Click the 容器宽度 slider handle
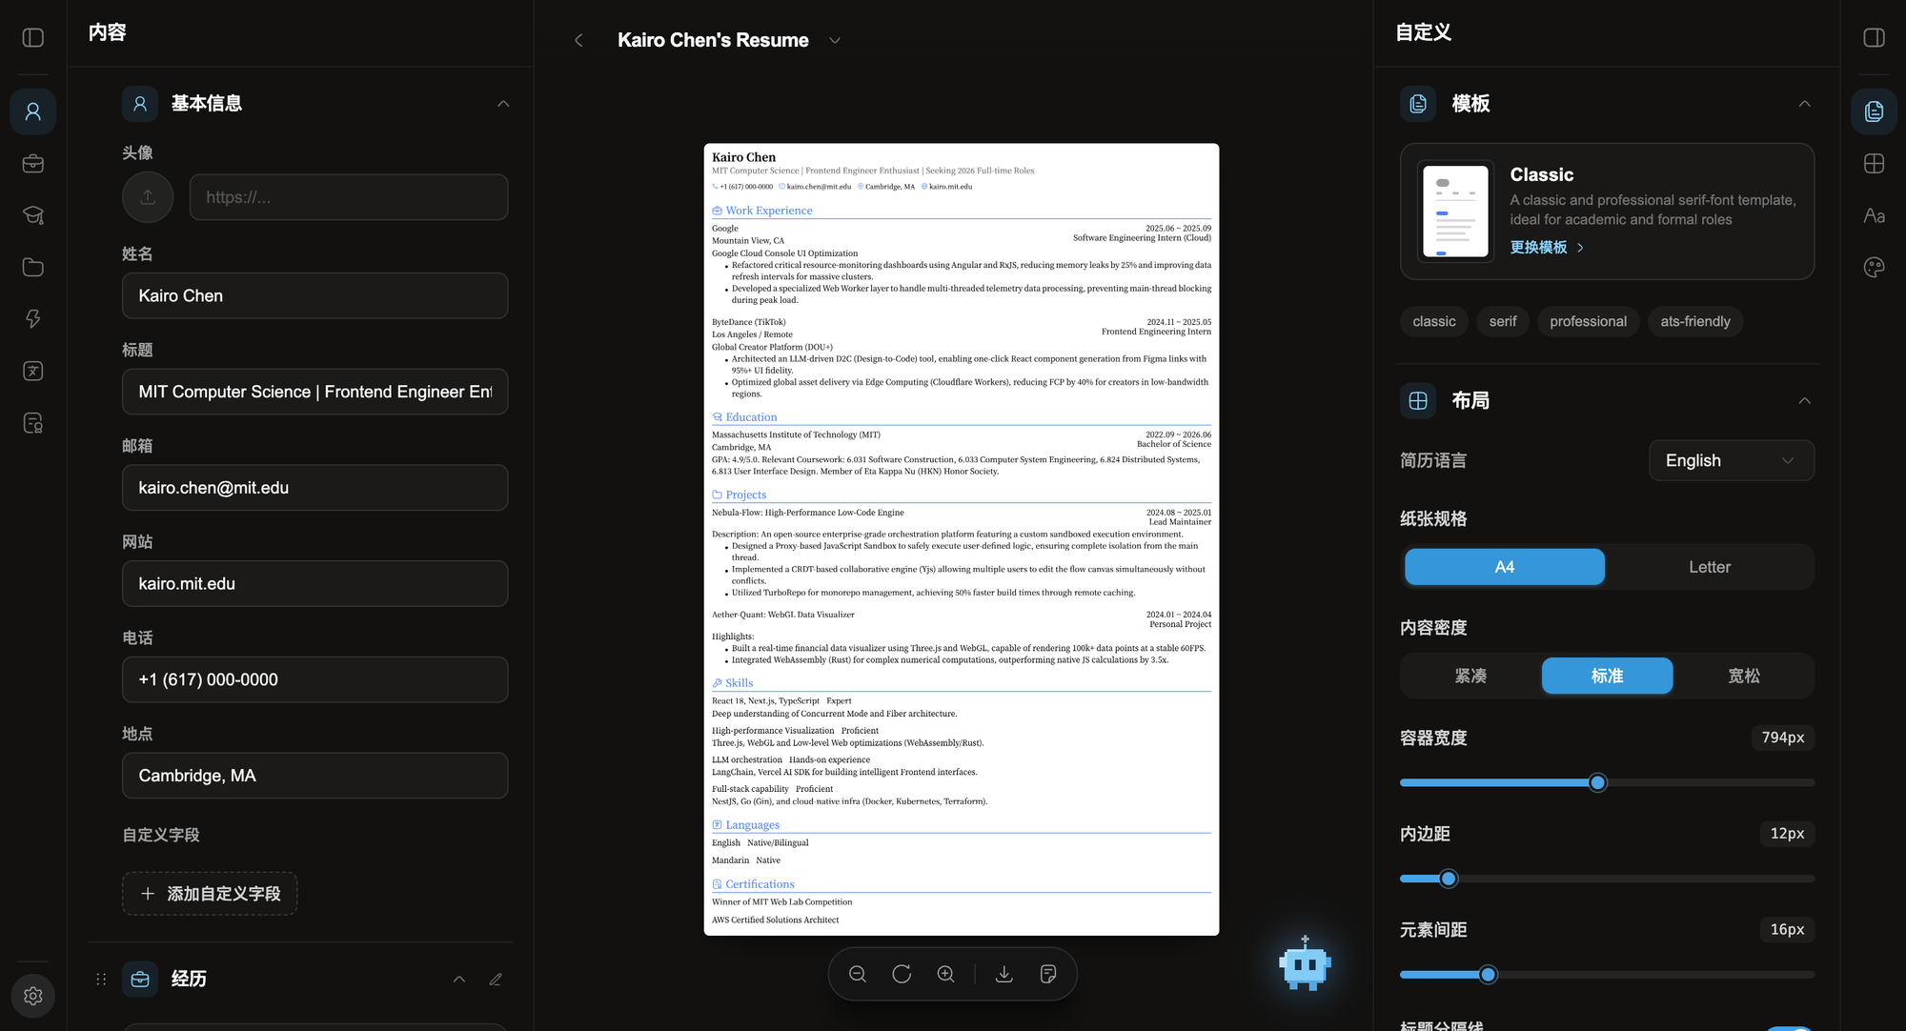Image resolution: width=1906 pixels, height=1031 pixels. click(x=1598, y=782)
